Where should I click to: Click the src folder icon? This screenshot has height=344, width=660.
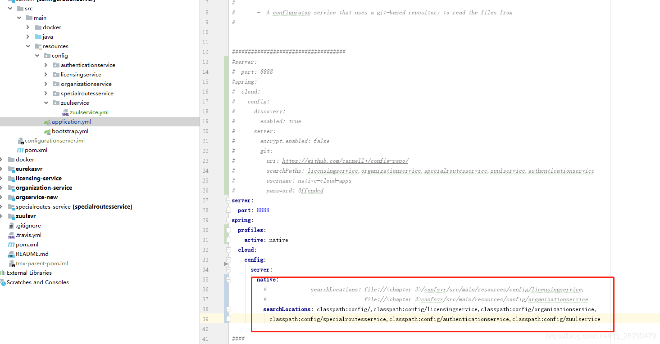[20, 9]
